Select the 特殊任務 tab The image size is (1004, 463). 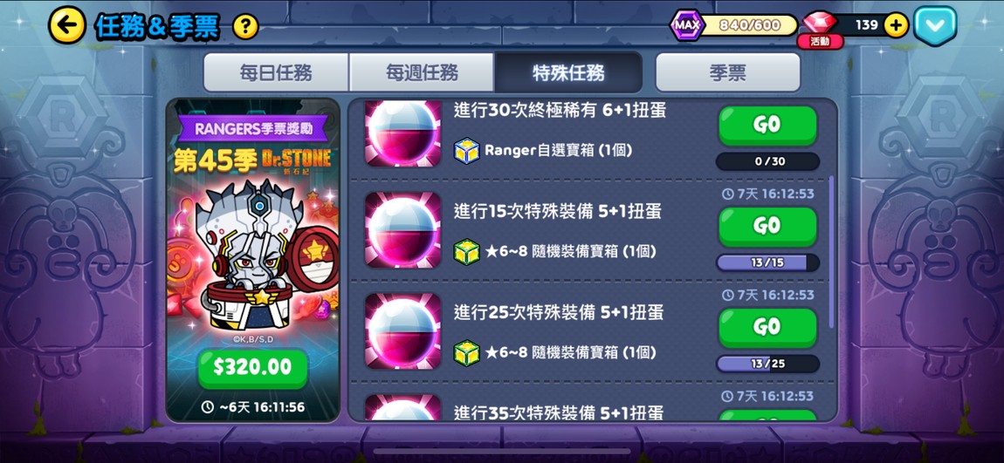pos(568,73)
